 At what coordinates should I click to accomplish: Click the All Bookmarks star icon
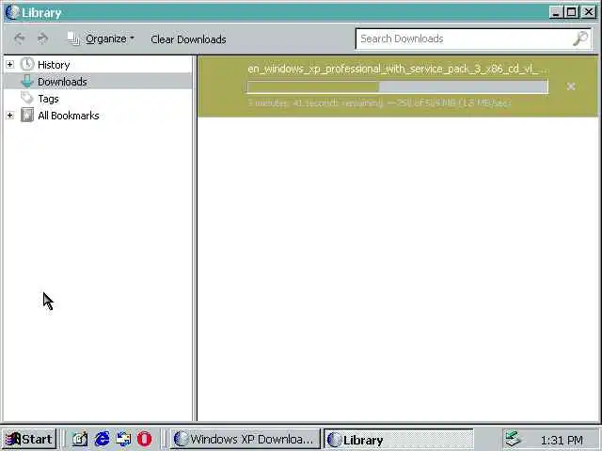(27, 115)
